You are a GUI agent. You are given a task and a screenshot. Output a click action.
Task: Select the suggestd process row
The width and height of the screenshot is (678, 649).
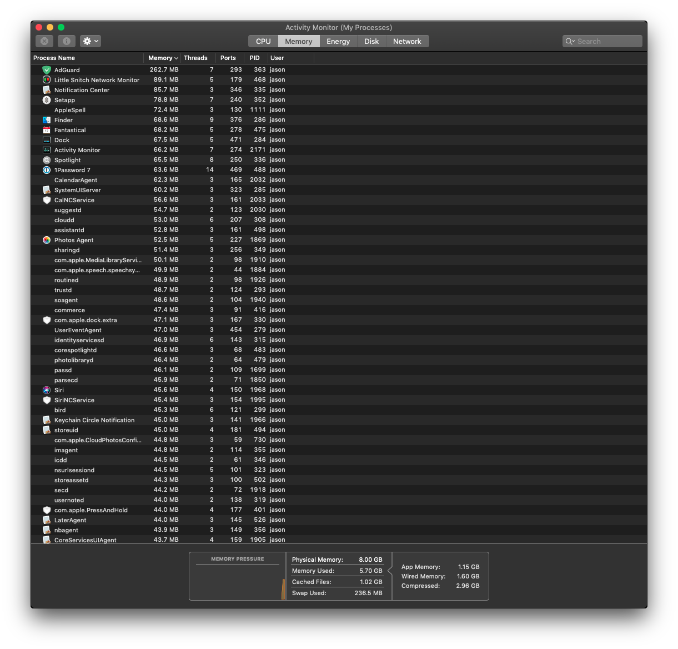click(339, 210)
